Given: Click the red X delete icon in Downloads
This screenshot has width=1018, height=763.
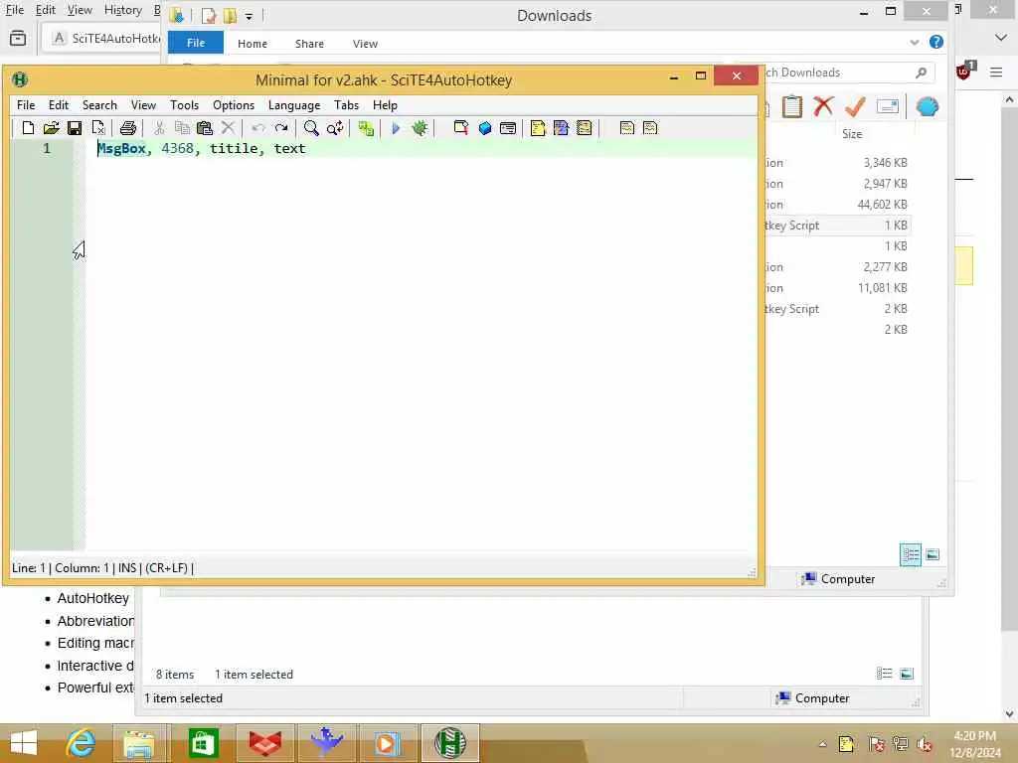Looking at the screenshot, I should point(823,106).
